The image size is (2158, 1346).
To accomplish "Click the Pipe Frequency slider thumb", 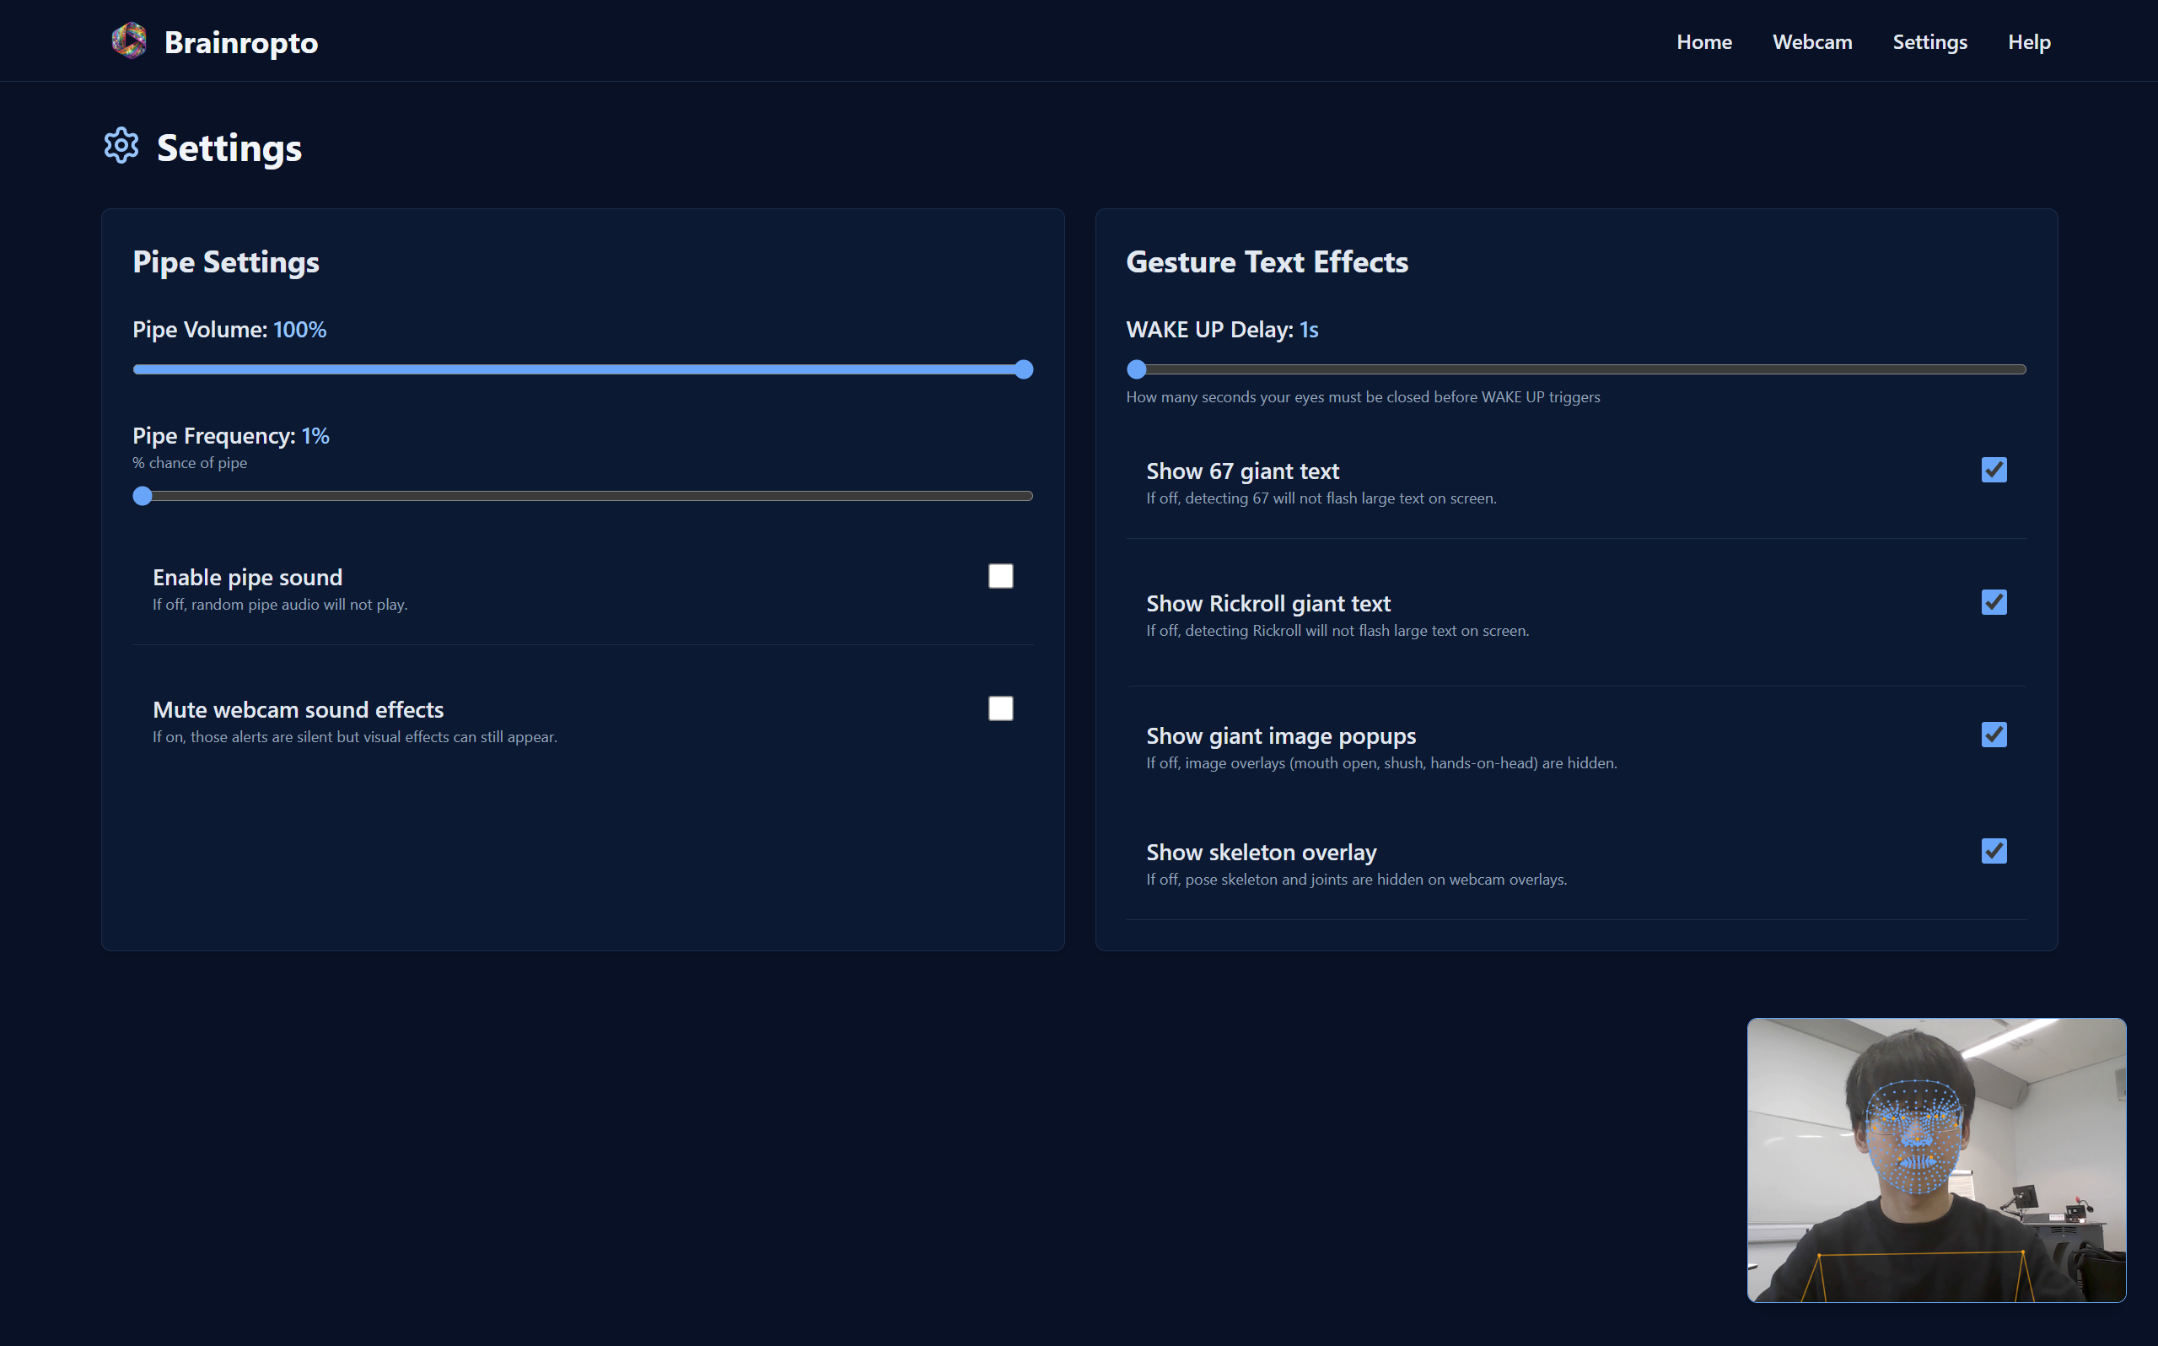I will (143, 496).
